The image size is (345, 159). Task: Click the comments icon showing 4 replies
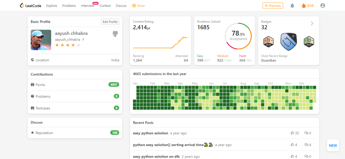(306, 145)
